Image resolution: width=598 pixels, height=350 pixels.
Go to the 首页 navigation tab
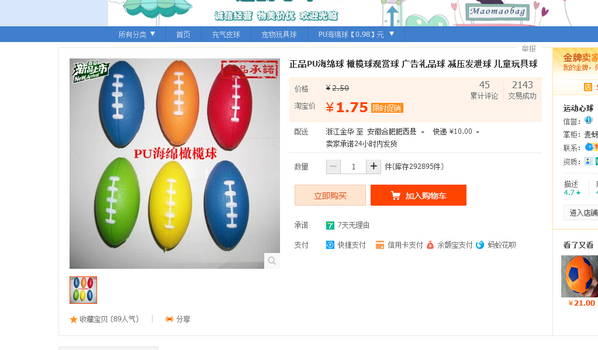184,34
